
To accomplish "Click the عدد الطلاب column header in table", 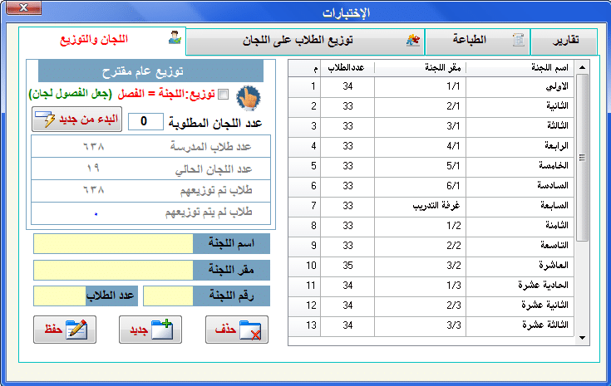I will tap(347, 68).
